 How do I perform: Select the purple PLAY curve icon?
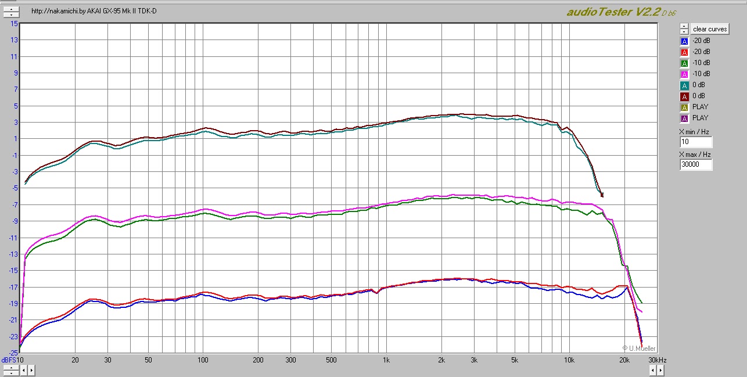click(684, 119)
